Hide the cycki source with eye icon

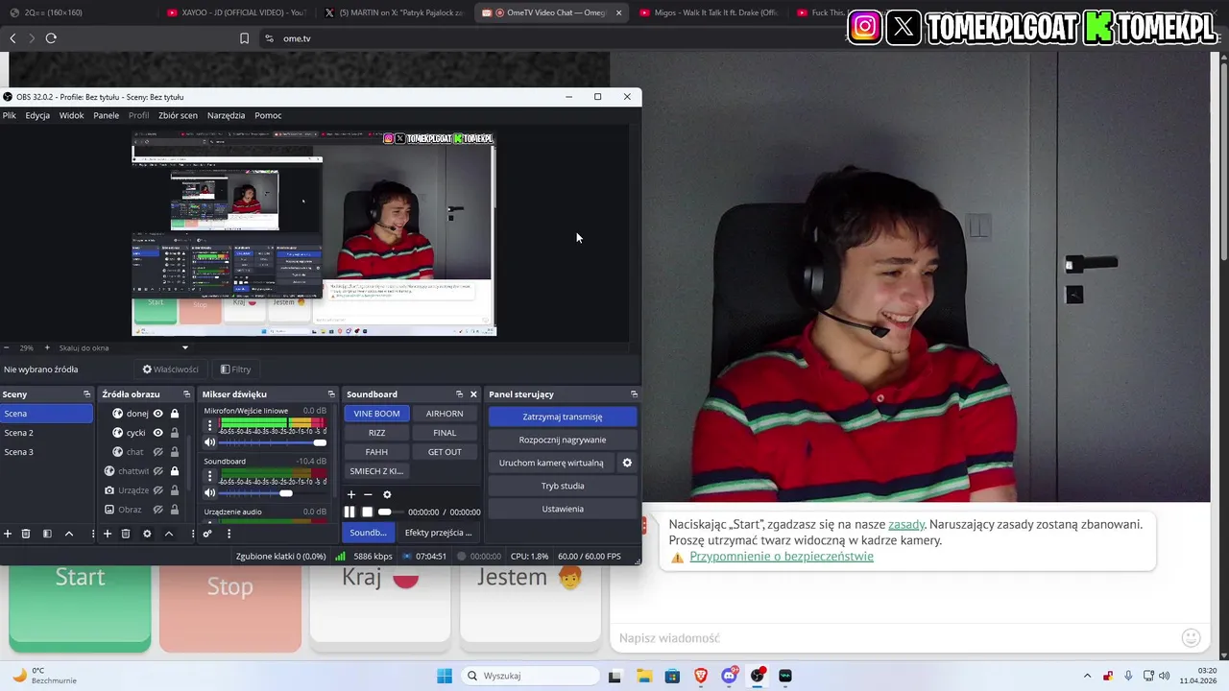point(158,433)
